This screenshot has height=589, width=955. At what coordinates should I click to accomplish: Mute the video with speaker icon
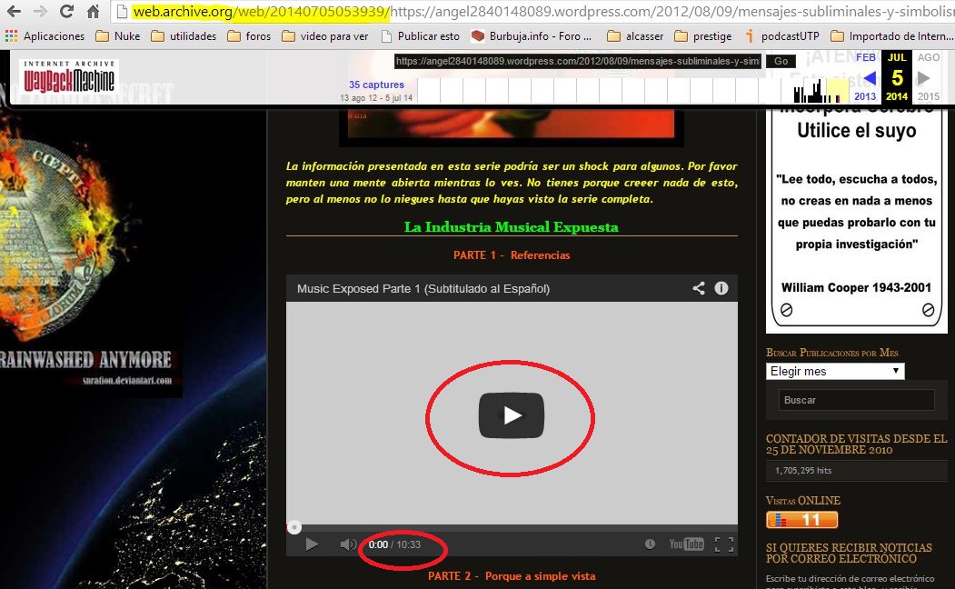[x=348, y=544]
